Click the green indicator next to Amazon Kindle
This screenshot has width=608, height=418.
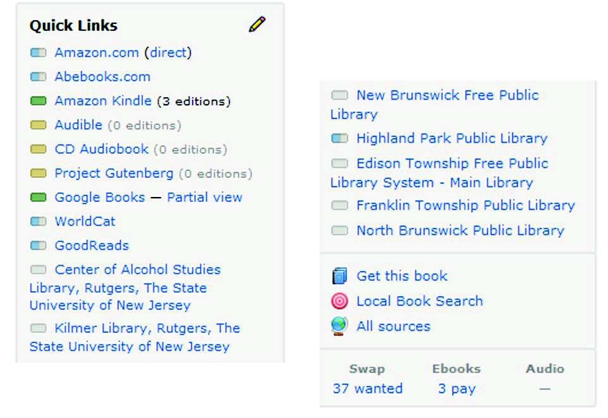38,101
